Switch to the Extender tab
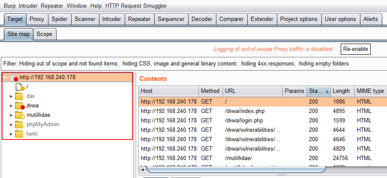387x178 pixels. coord(262,19)
